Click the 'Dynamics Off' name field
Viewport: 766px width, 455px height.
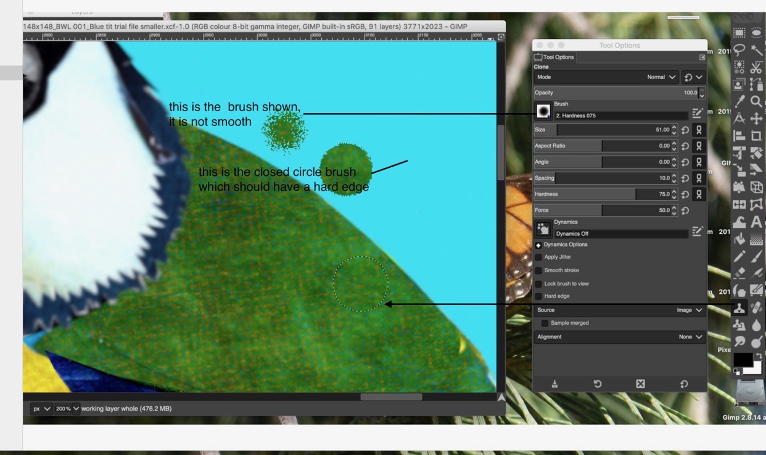[x=620, y=233]
